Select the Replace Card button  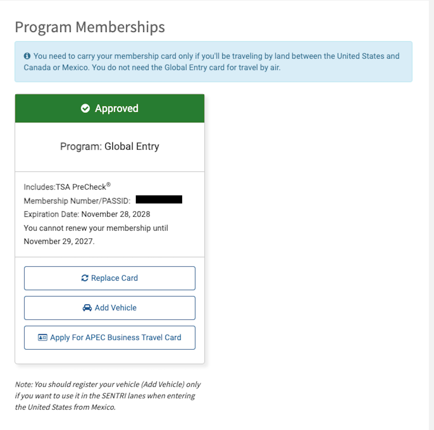(110, 278)
